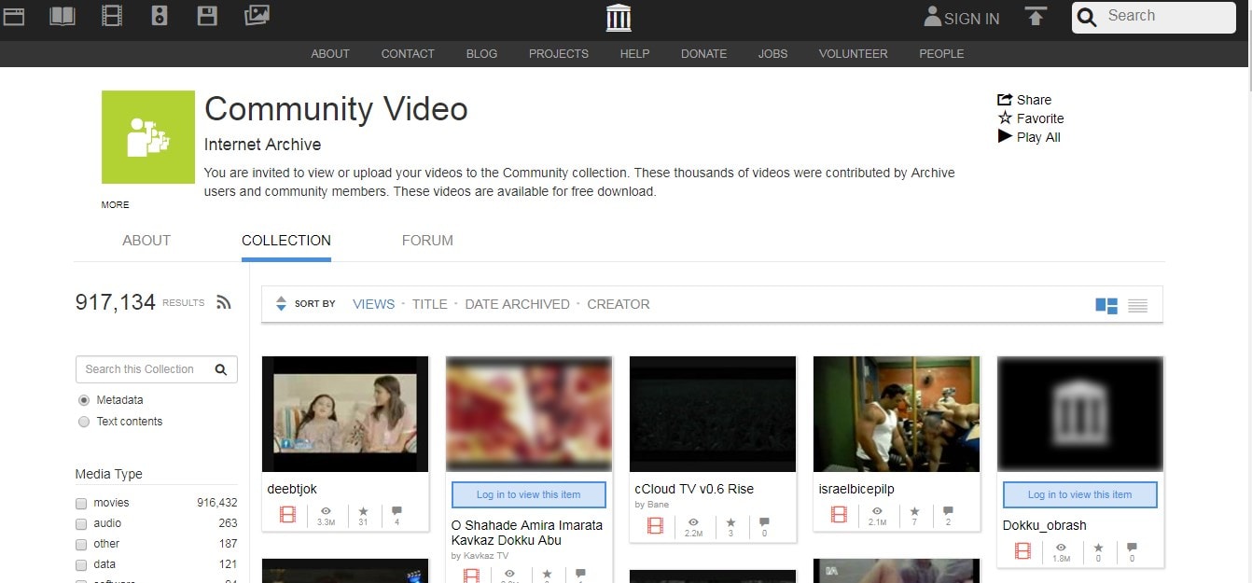The width and height of the screenshot is (1252, 583).
Task: Click the upload arrow icon
Action: (1035, 17)
